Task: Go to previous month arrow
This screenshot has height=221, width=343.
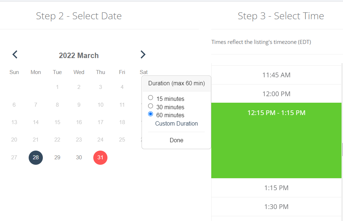Action: (15, 55)
